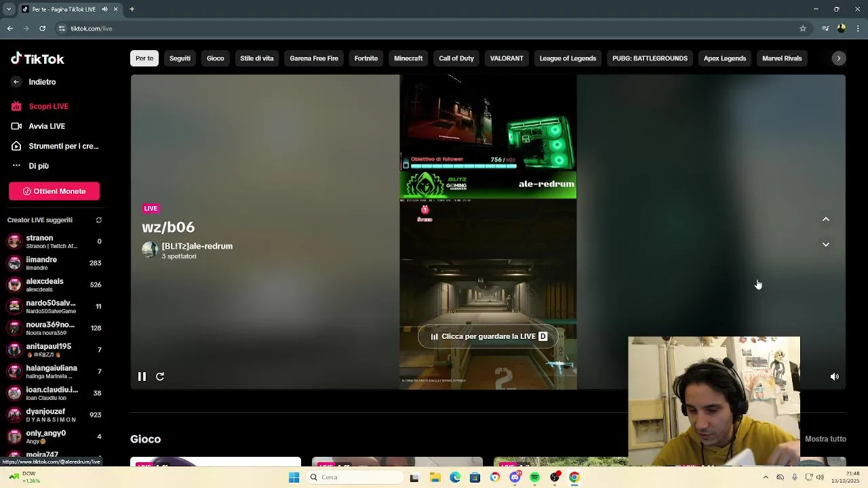Click the live video preview thumbnail
The image size is (868, 488).
click(x=488, y=232)
